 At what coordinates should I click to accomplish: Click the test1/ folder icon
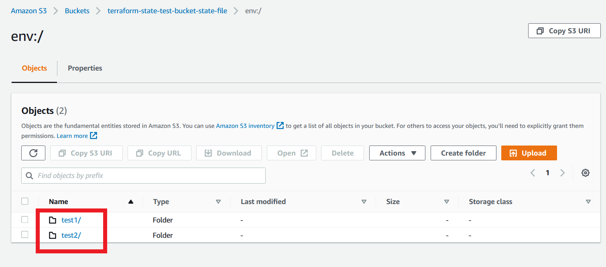(x=53, y=220)
